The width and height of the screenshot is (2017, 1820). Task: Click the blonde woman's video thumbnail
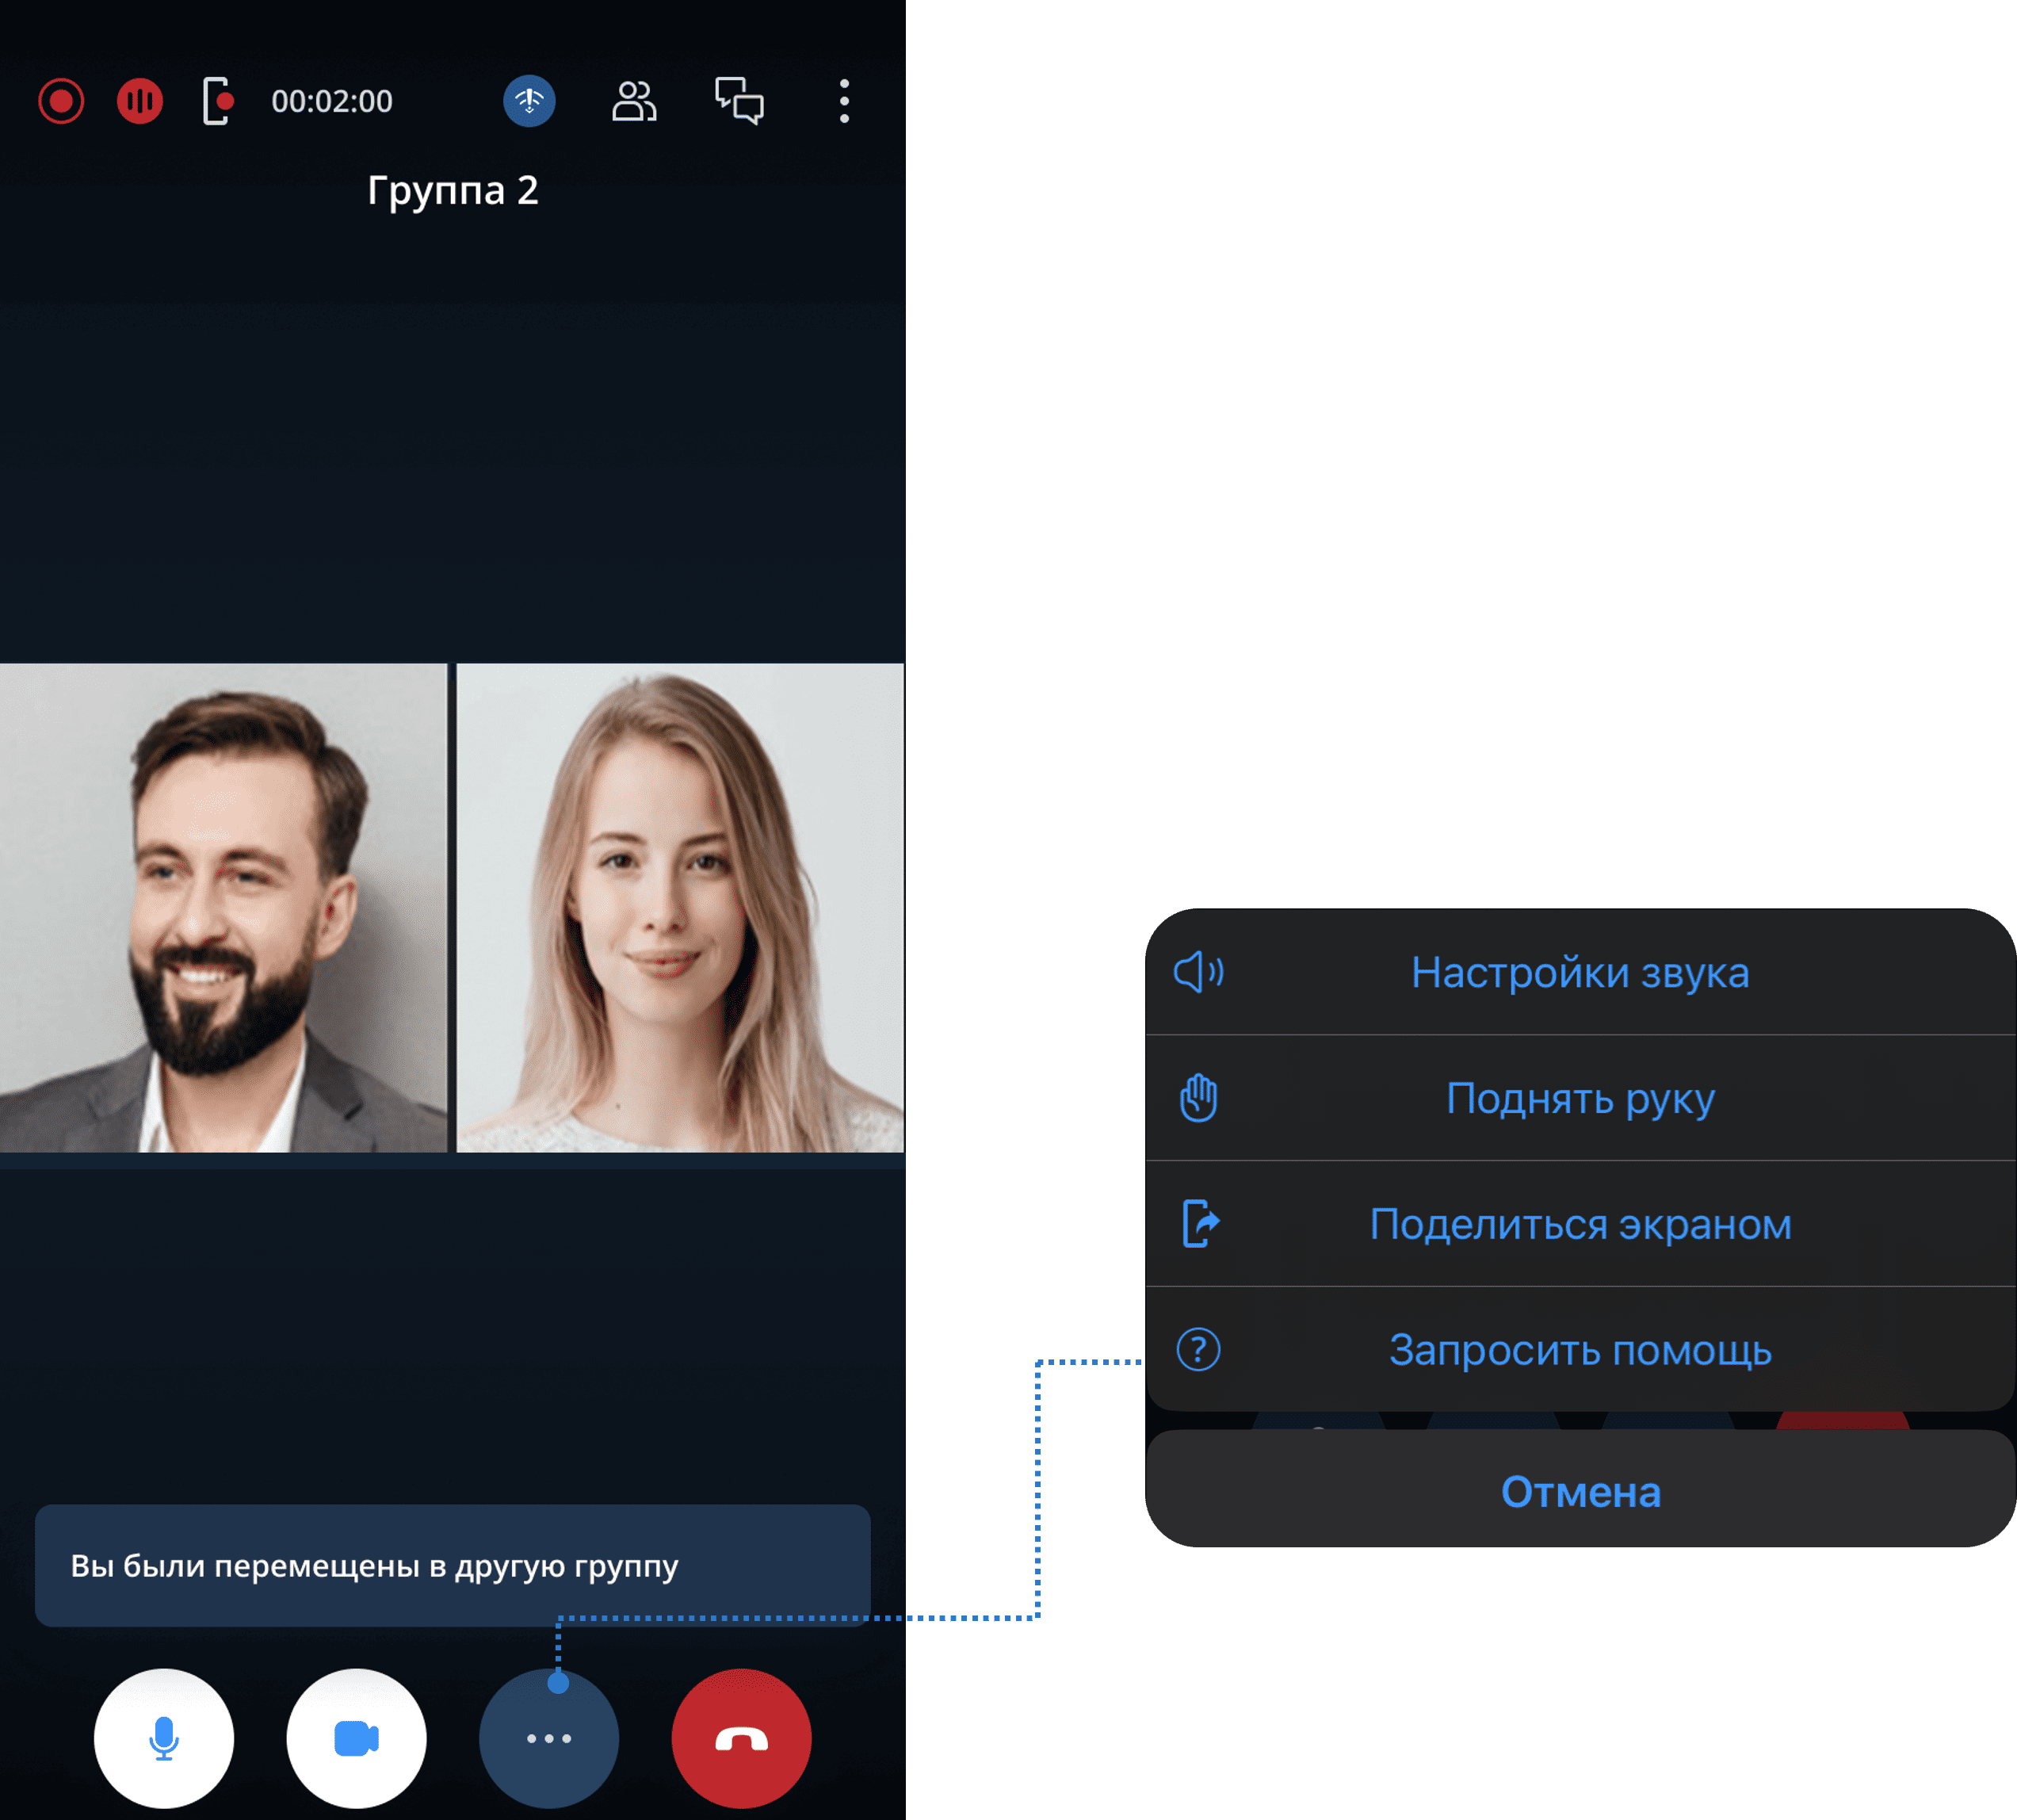click(x=680, y=908)
